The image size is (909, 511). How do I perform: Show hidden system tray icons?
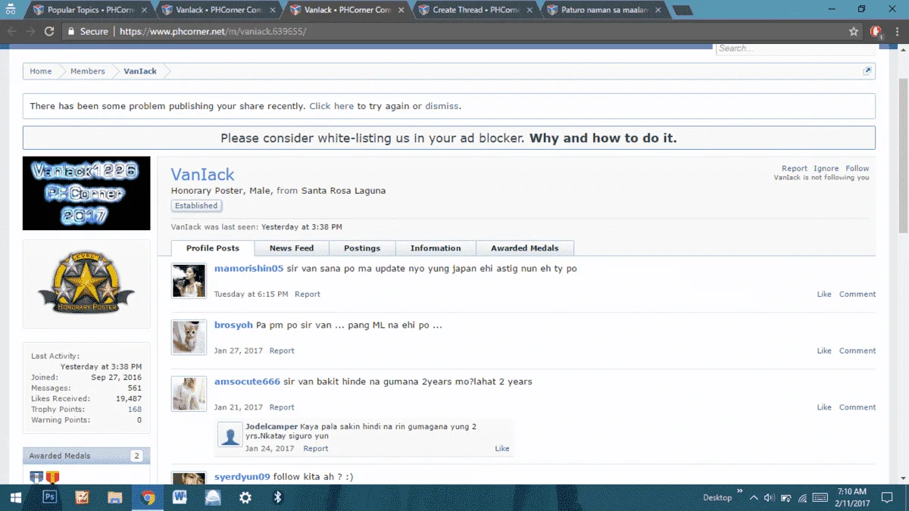click(754, 497)
